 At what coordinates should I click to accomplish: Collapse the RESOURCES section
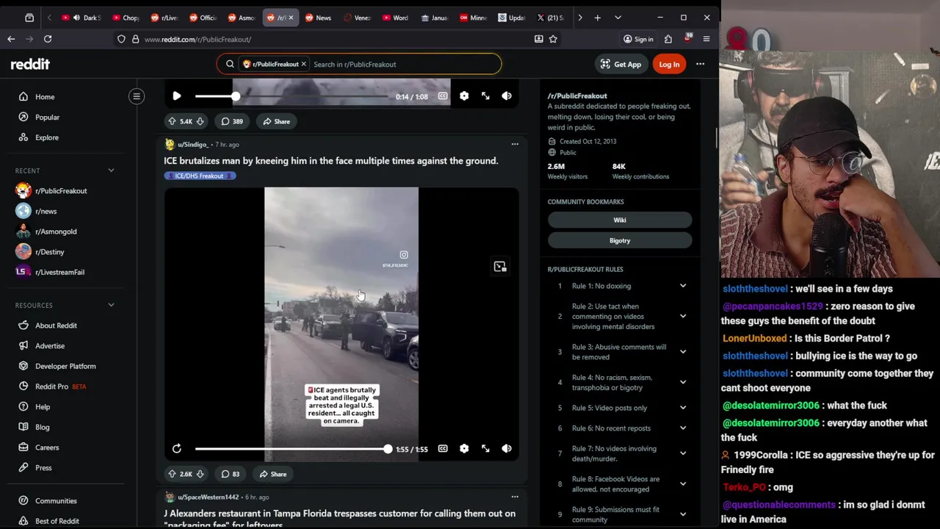point(111,305)
